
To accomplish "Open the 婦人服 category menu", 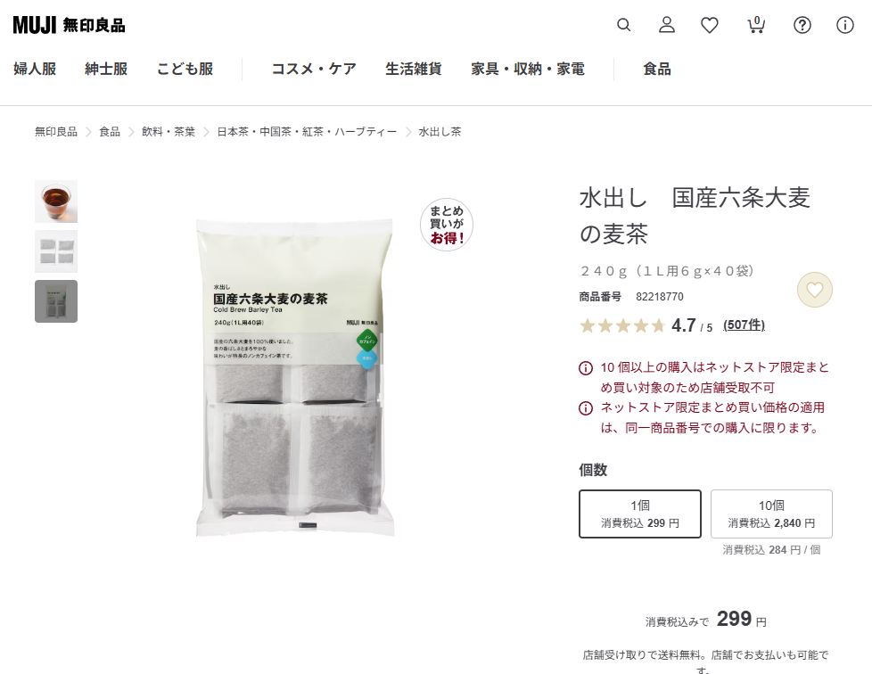I will [x=35, y=69].
